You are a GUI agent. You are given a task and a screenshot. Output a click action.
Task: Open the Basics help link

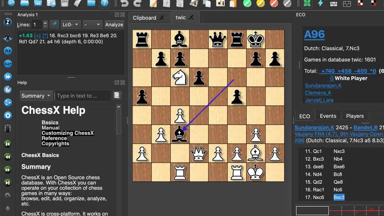pyautogui.click(x=50, y=122)
